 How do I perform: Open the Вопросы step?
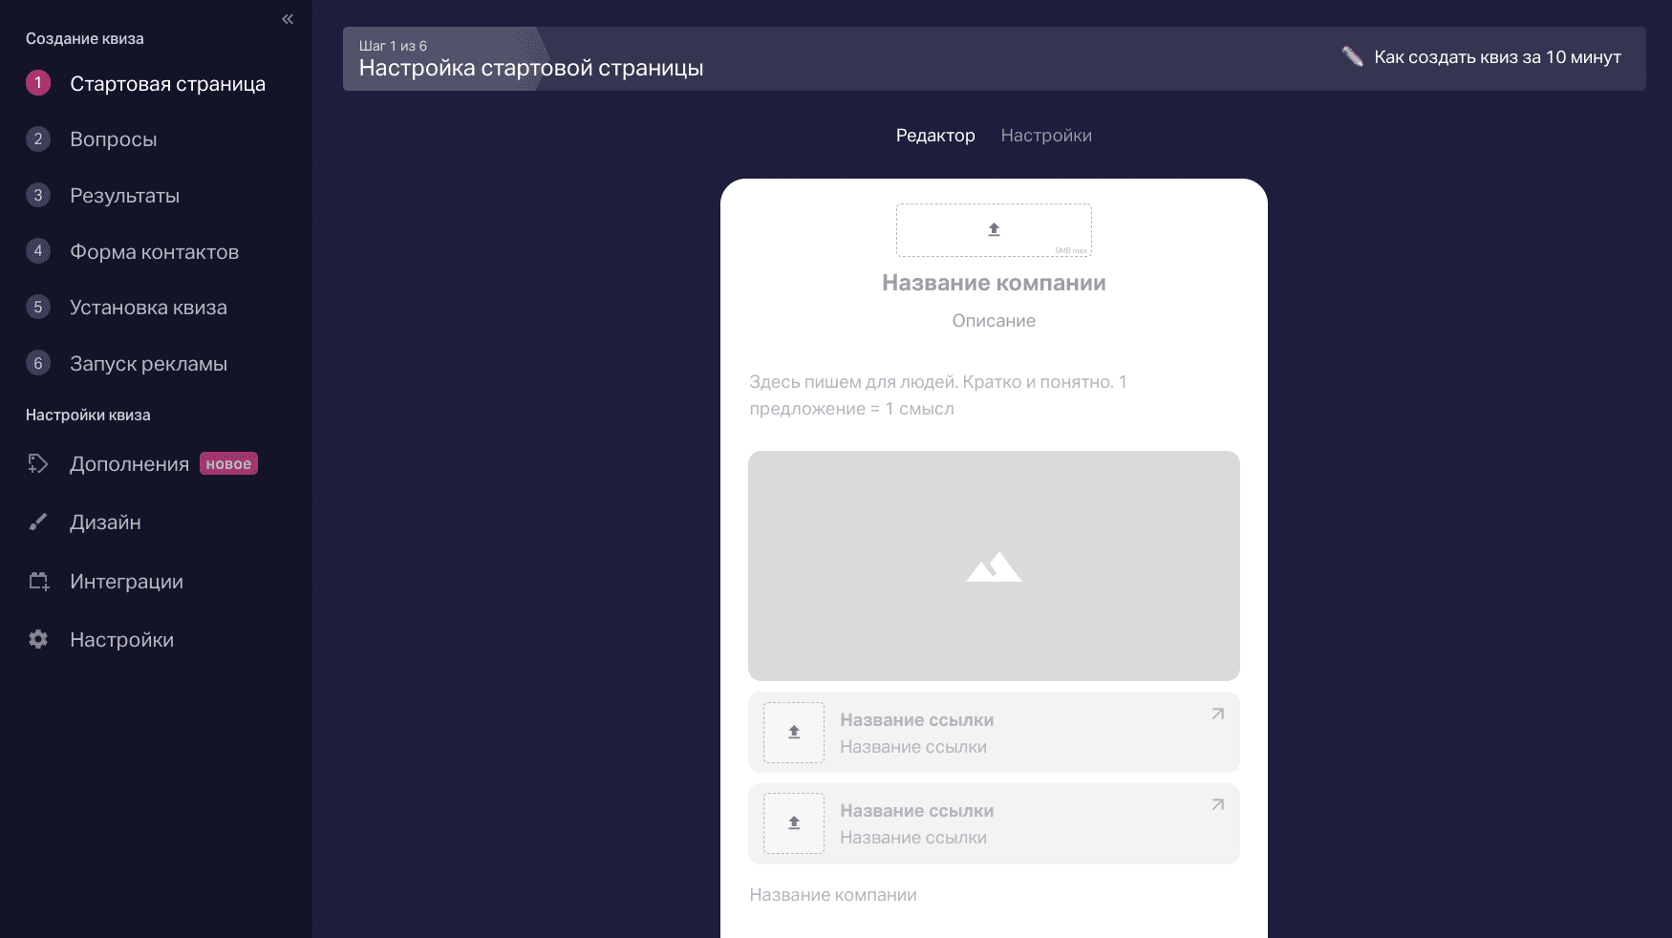(x=113, y=139)
